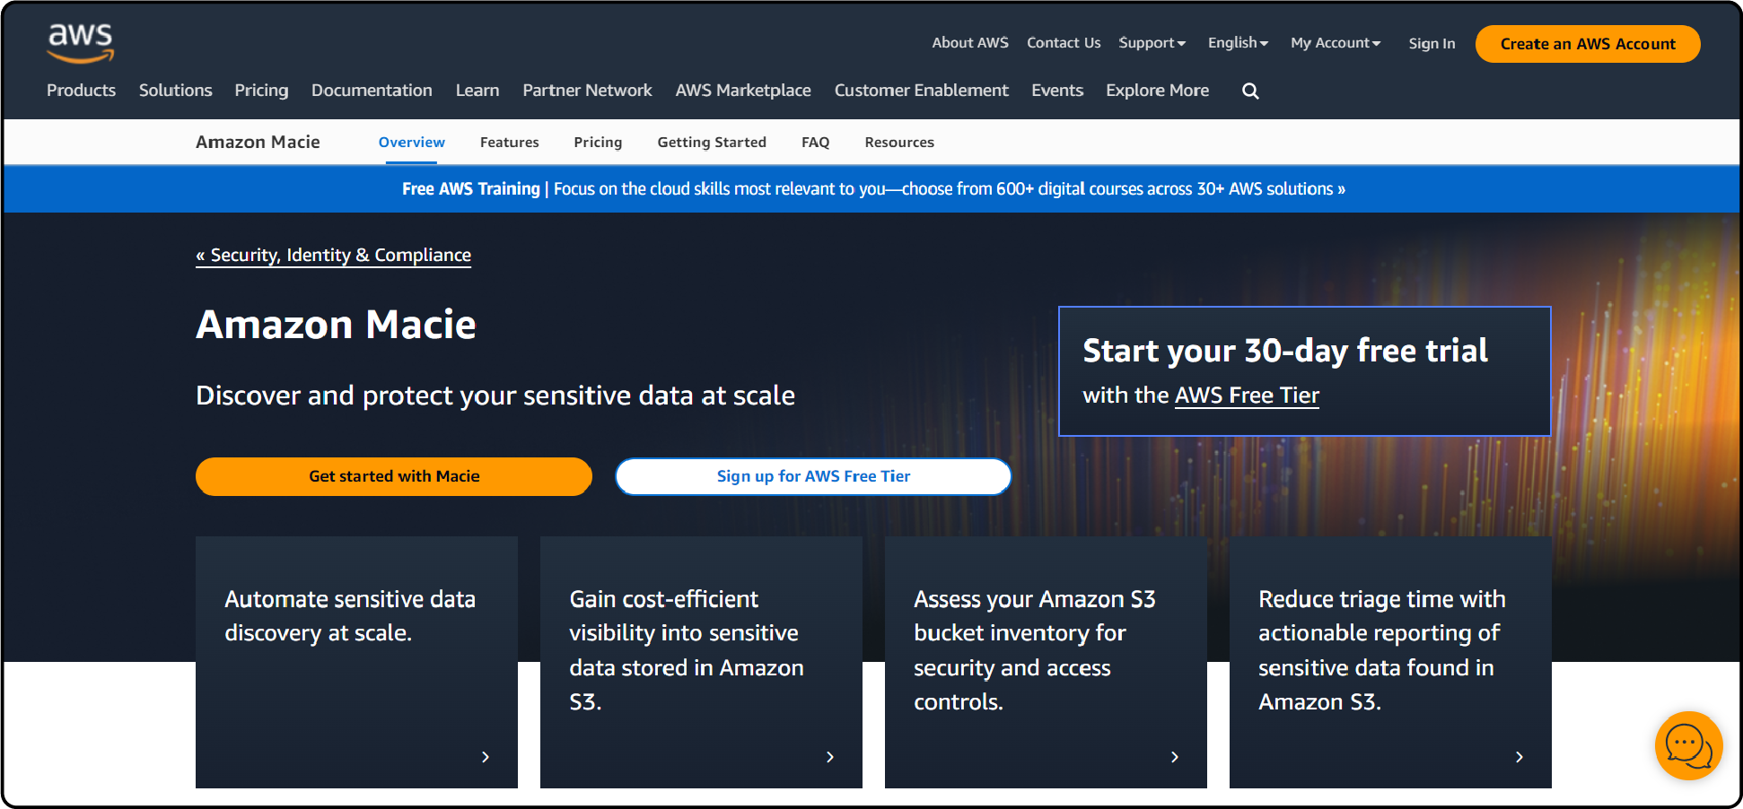Open Automate sensitive data discovery card
Image resolution: width=1743 pixels, height=809 pixels.
click(x=356, y=662)
